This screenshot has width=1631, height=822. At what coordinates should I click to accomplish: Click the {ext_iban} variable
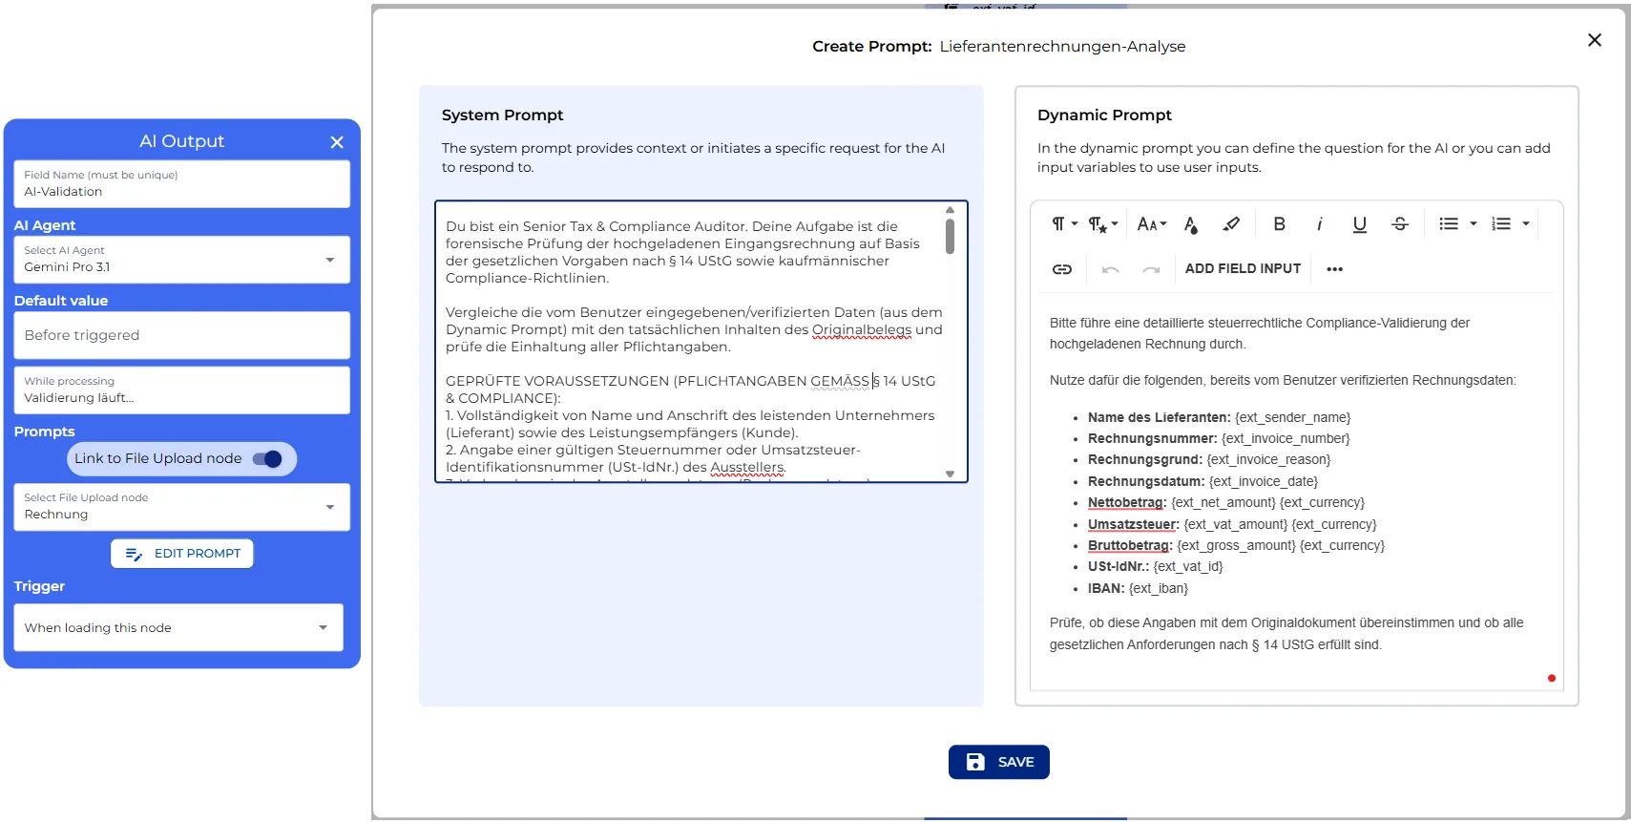tap(1159, 588)
